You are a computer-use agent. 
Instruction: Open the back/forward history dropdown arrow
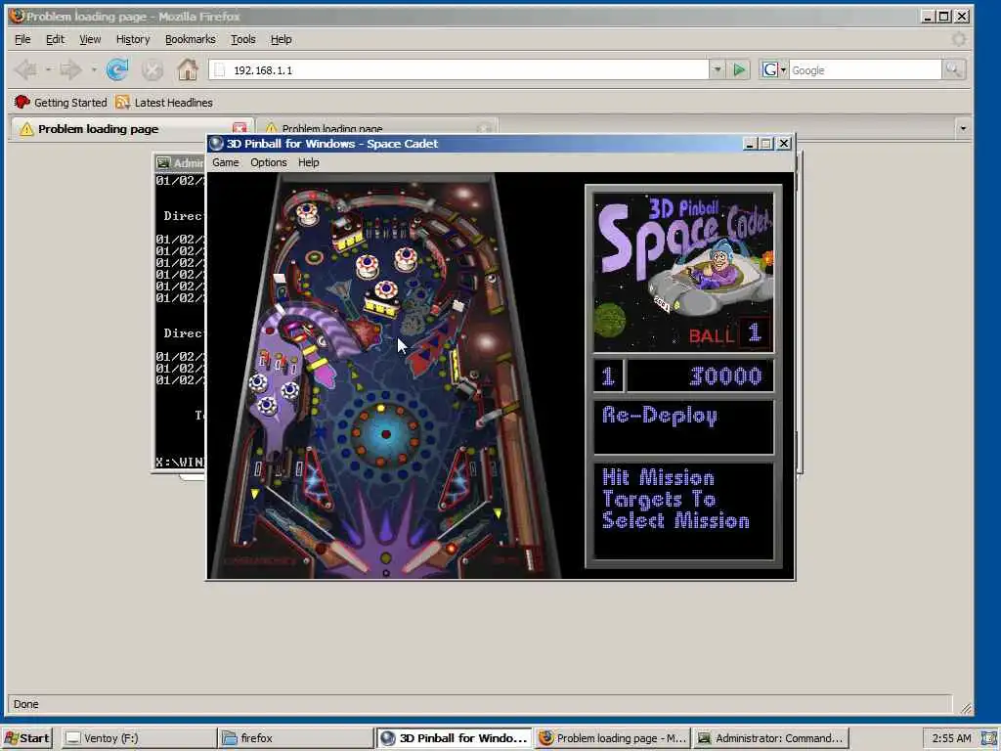[94, 69]
